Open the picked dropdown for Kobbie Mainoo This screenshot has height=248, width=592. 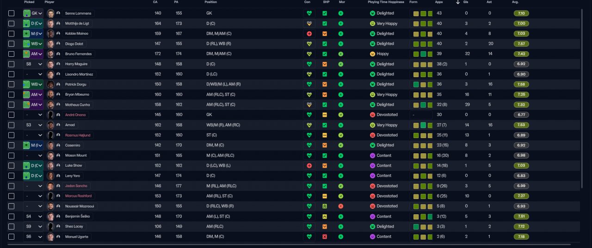point(33,34)
